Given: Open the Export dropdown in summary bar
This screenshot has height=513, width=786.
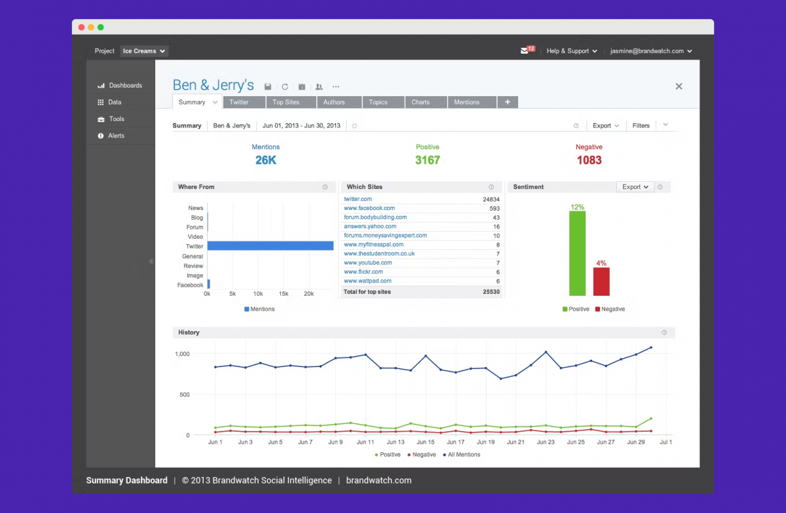Looking at the screenshot, I should tap(606, 126).
